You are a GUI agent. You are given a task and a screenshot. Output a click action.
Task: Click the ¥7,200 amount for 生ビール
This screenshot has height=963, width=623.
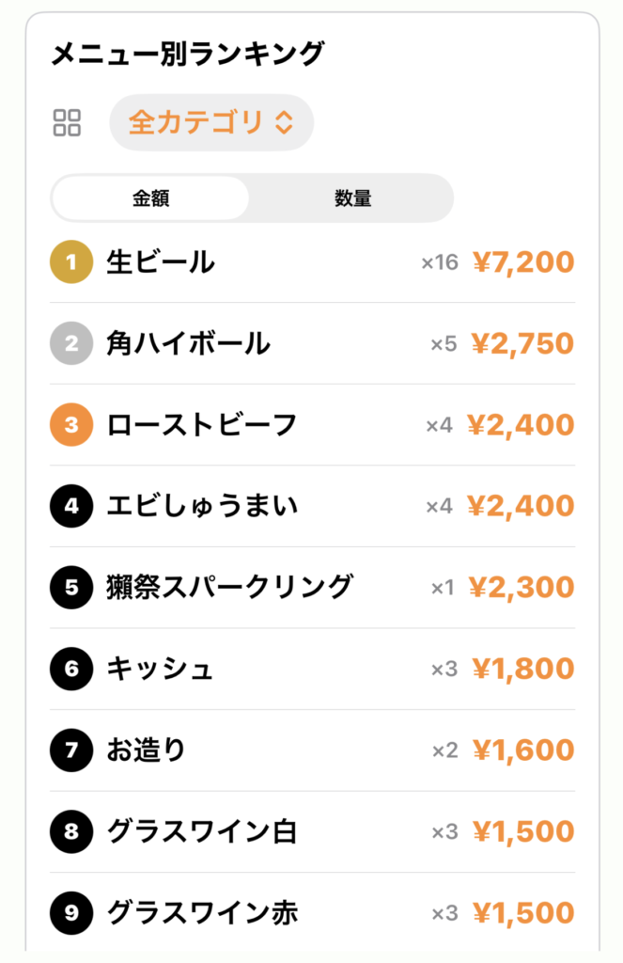click(x=523, y=261)
